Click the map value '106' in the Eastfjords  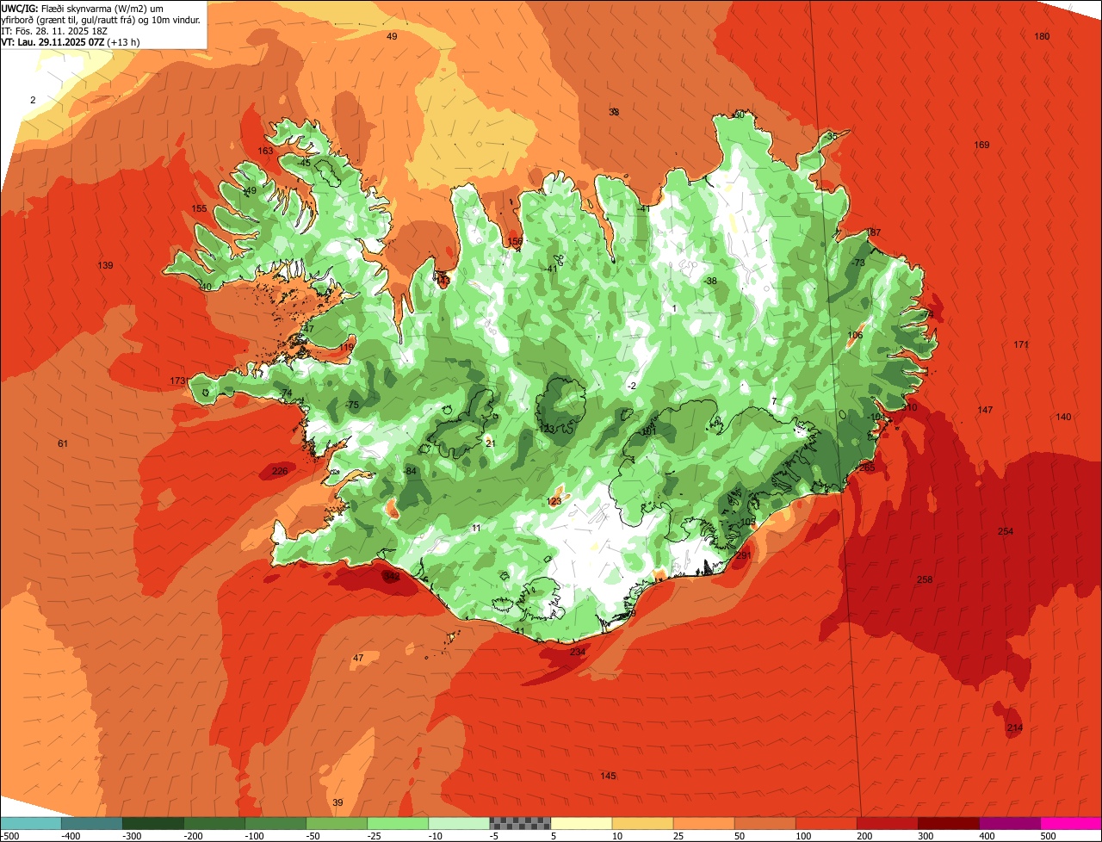pyautogui.click(x=855, y=336)
